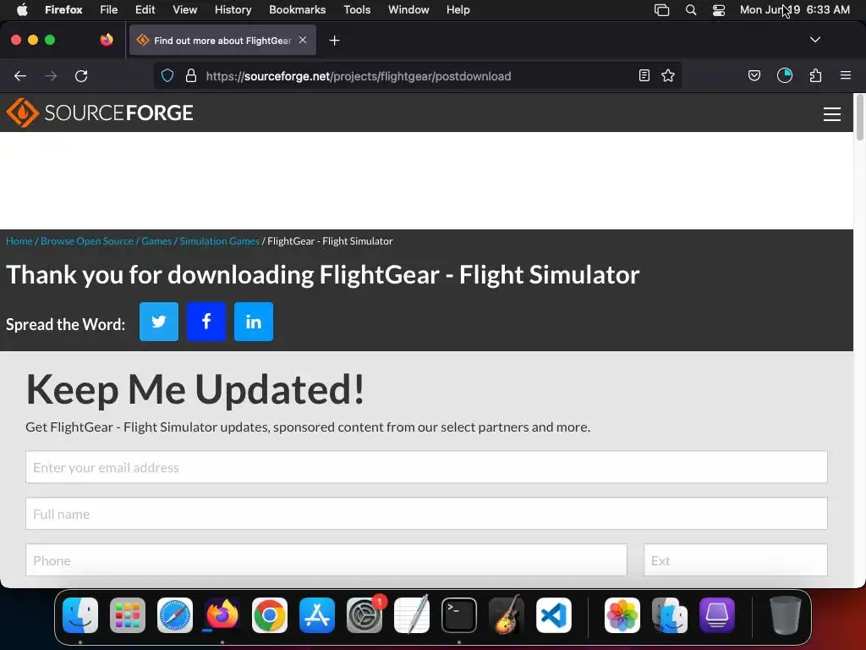Launch Visual Studio Code from the Dock
The height and width of the screenshot is (650, 866).
click(554, 615)
